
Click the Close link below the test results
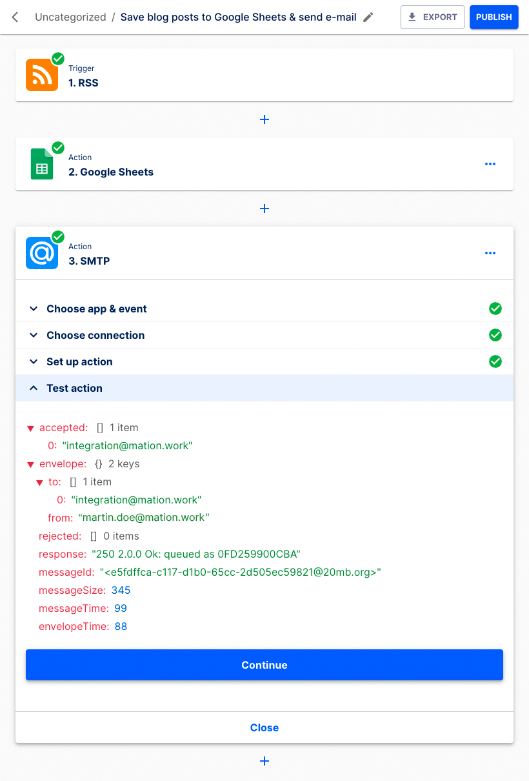(264, 727)
